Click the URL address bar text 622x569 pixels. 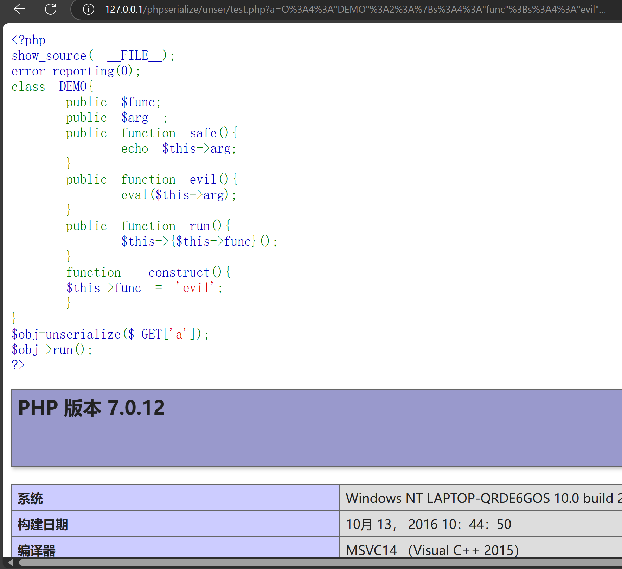tap(355, 9)
